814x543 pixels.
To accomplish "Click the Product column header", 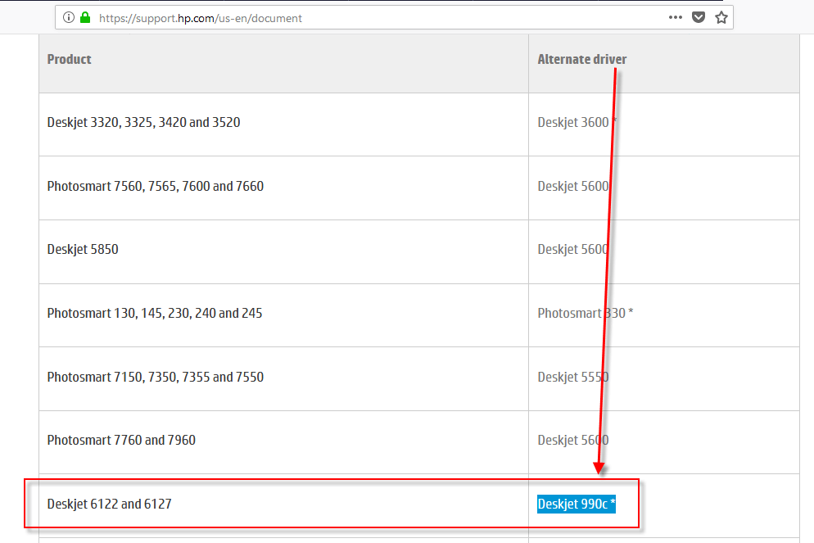I will click(70, 59).
